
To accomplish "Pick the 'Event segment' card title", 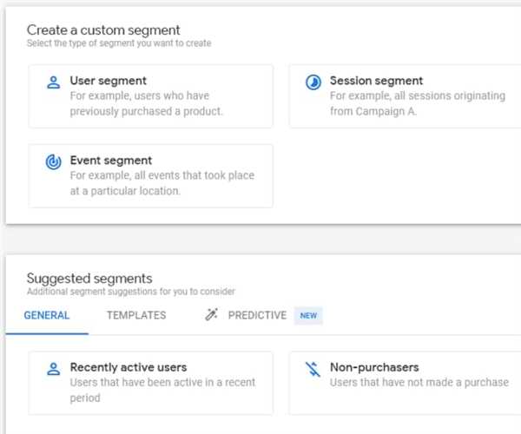I will click(x=111, y=161).
